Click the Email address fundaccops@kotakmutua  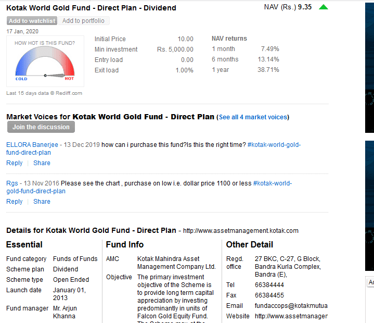(291, 306)
